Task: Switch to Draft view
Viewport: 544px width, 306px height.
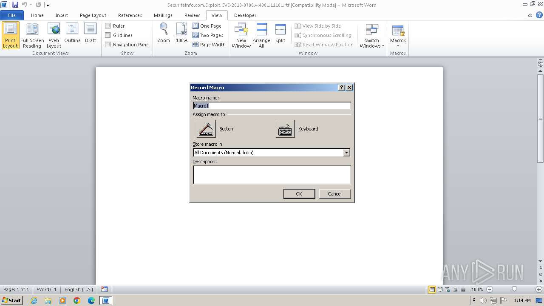Action: click(x=91, y=33)
